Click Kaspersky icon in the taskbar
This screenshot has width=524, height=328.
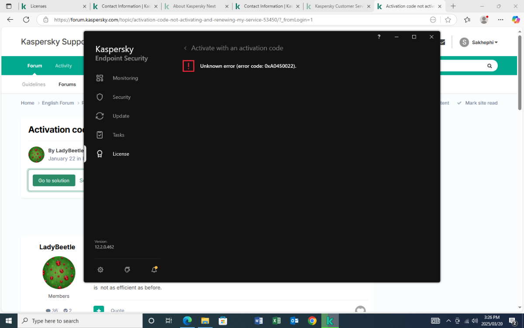pyautogui.click(x=330, y=321)
